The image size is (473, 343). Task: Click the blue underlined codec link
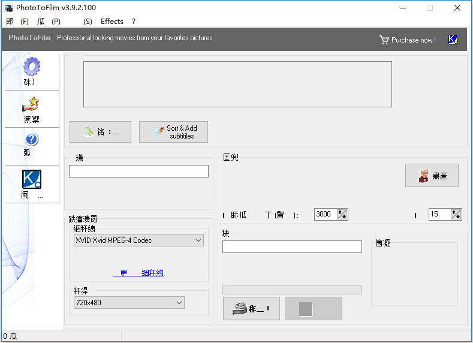(x=138, y=273)
